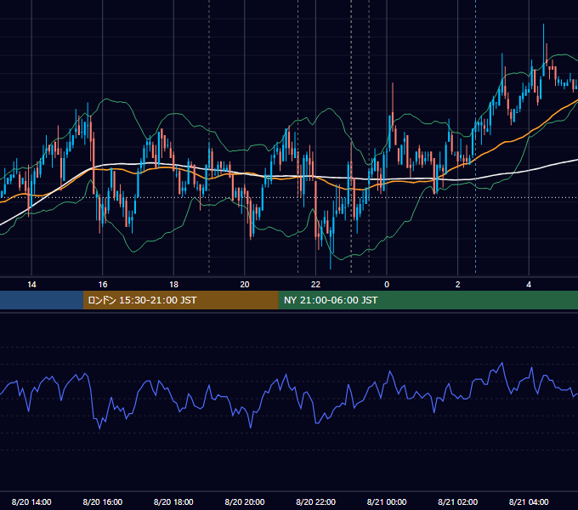Screen dimensions: 578x510
Task: Click the 8/21 04:00 date label
Action: click(529, 501)
